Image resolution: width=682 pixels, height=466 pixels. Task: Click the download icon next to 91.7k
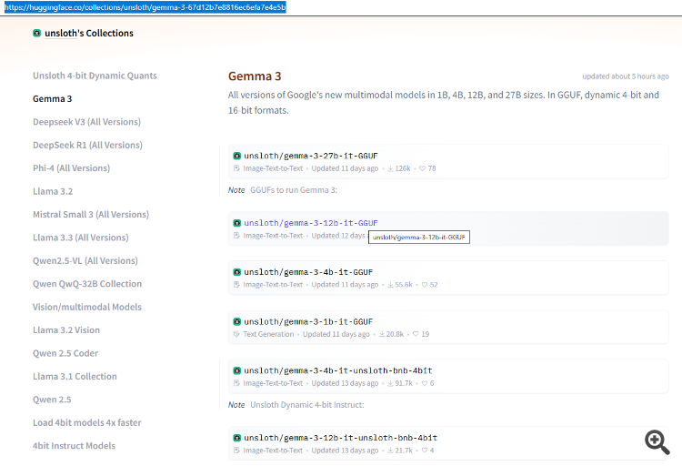390,383
